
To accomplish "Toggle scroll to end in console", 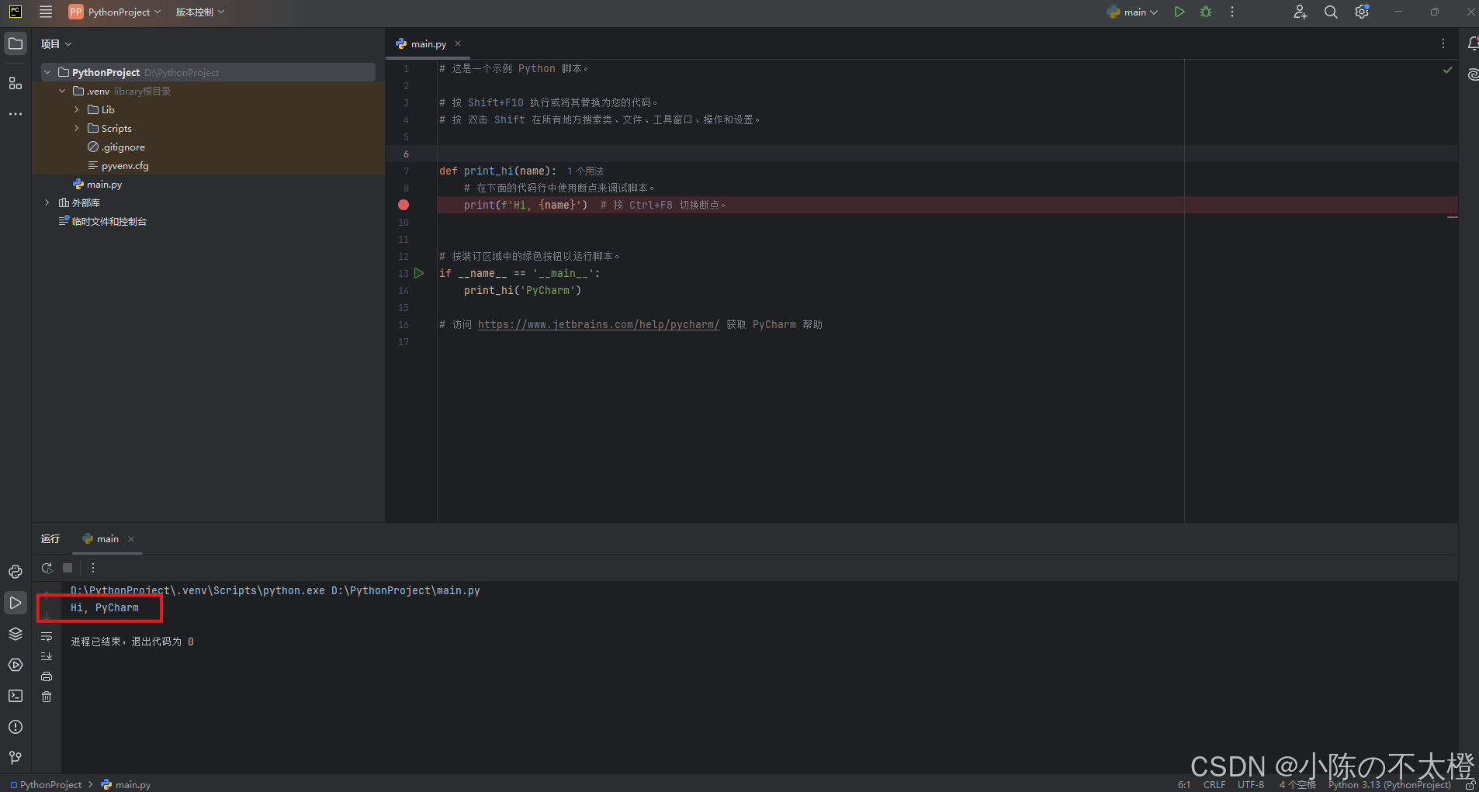I will [x=47, y=656].
